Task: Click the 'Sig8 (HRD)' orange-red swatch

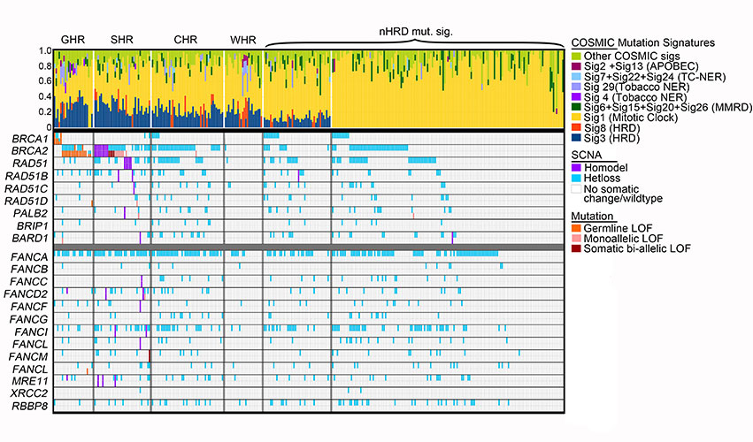Action: point(576,127)
